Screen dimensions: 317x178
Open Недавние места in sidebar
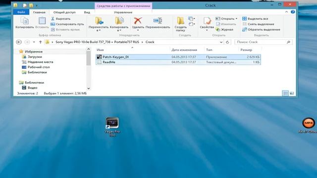41,62
